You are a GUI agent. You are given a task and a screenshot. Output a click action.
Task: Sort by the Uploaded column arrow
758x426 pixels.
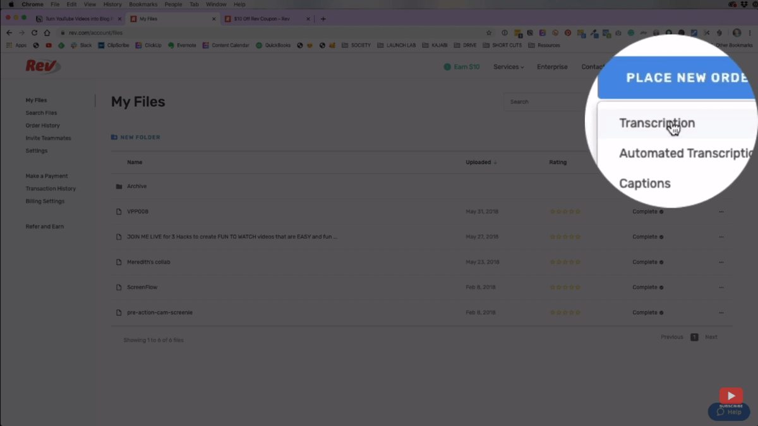[495, 162]
